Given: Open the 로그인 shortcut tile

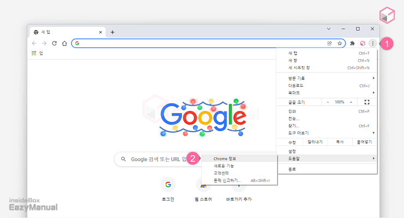Looking at the screenshot, I should 168,190.
